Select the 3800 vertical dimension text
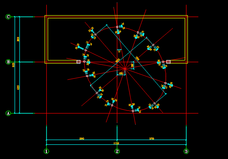The height and width of the screenshot is (159, 228). click(x=18, y=39)
